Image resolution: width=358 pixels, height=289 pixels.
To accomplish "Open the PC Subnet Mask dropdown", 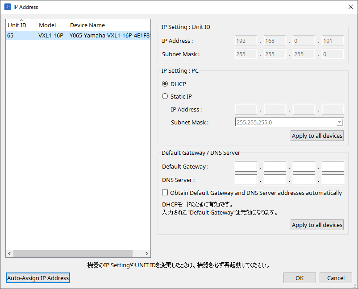I will 339,122.
